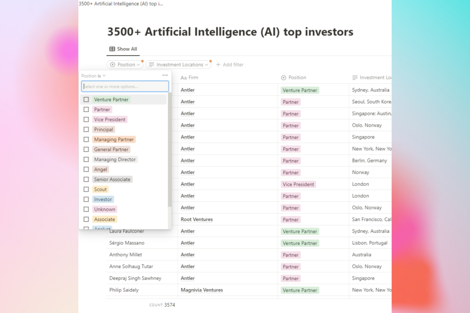Image resolution: width=470 pixels, height=313 pixels.
Task: Click the lines icon in the Investment Locations column header
Action: pos(355,78)
